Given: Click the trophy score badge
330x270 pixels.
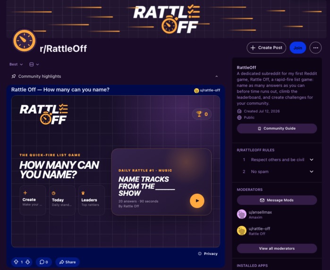Looking at the screenshot, I should coord(202,114).
